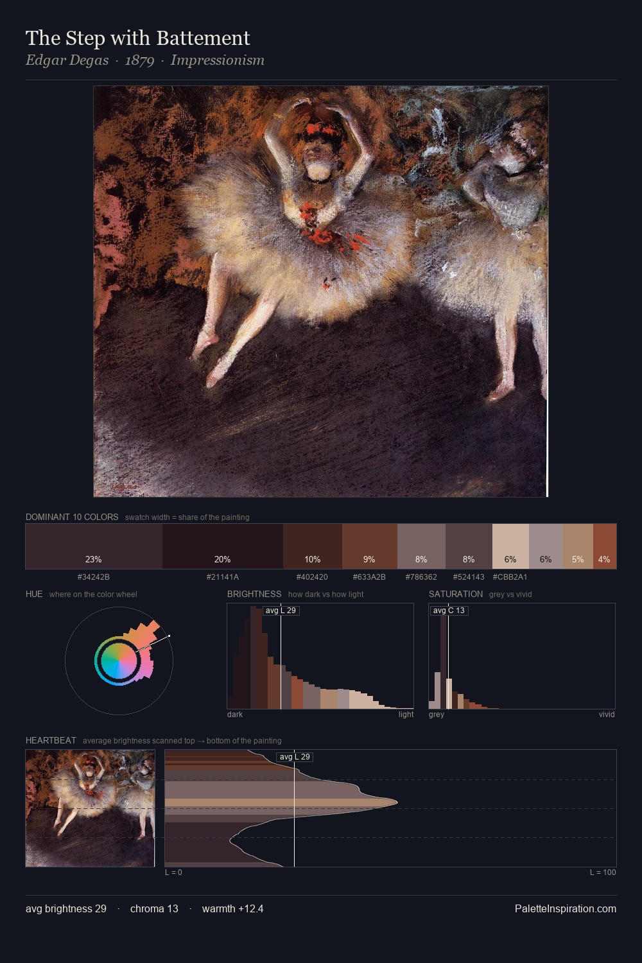Click the 'warmth +12.4' footer stat
The height and width of the screenshot is (963, 642).
[232, 909]
